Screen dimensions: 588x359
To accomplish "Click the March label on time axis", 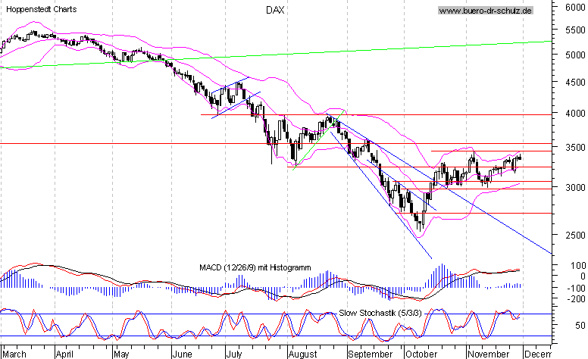I will point(14,354).
